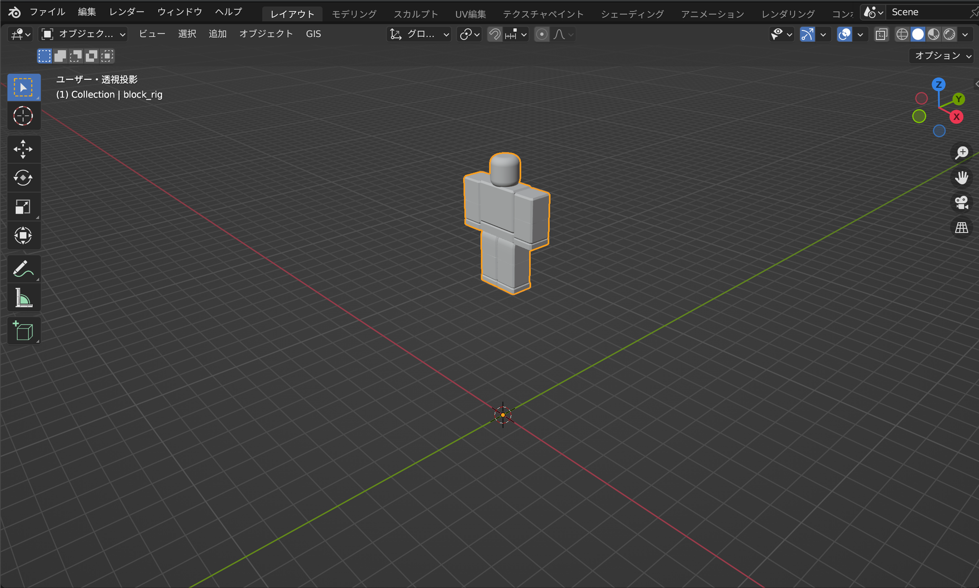
Task: Click the zoom magnifier viewport icon
Action: 962,153
